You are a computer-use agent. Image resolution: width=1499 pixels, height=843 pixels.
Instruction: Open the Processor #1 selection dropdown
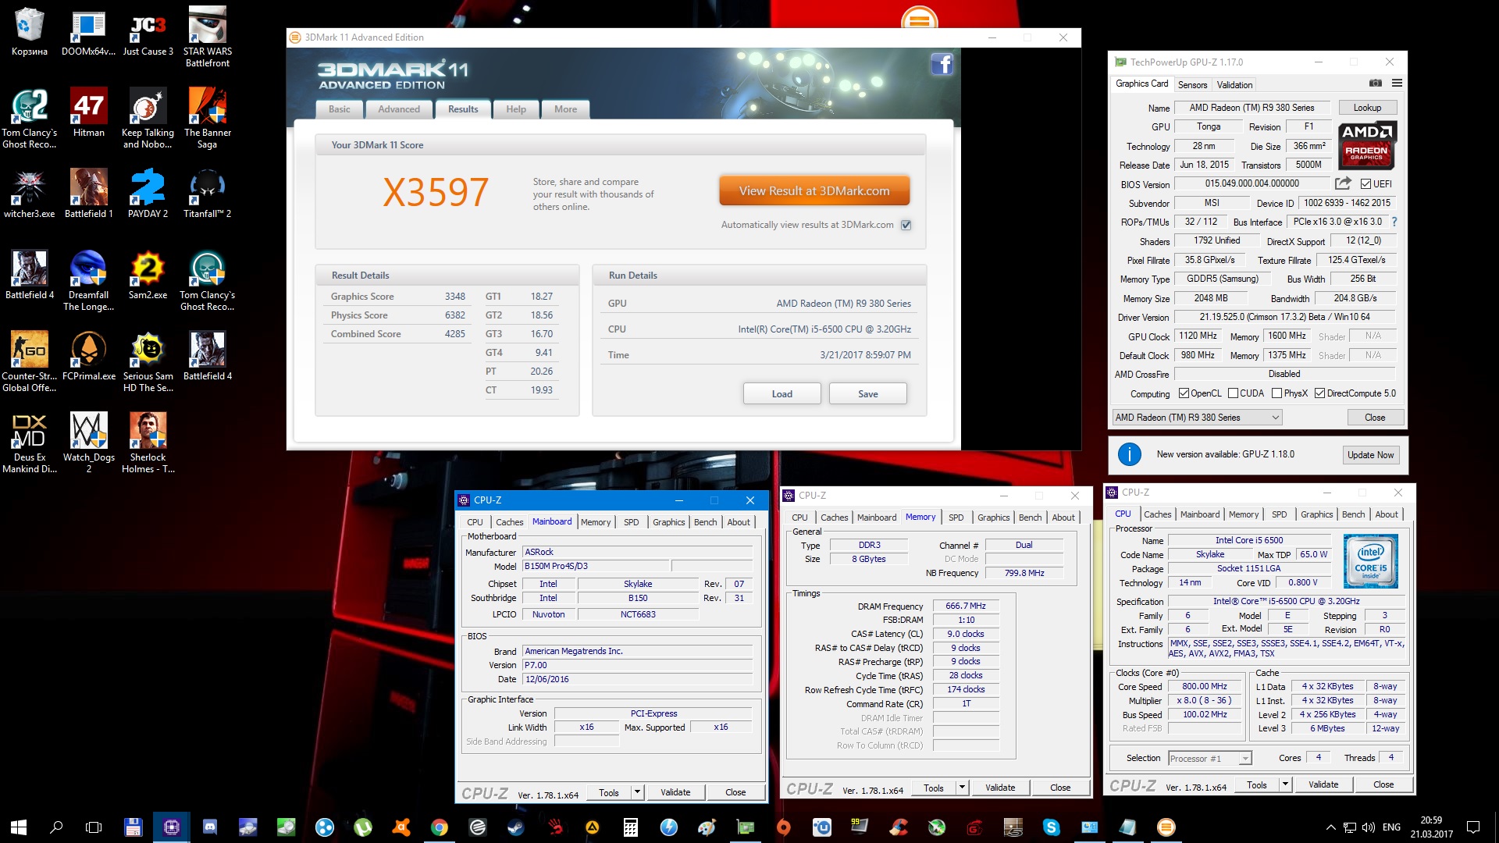pos(1209,758)
